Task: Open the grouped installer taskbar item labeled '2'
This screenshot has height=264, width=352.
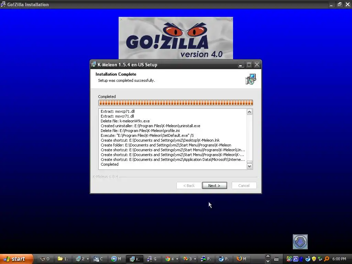Action: (x=82, y=259)
